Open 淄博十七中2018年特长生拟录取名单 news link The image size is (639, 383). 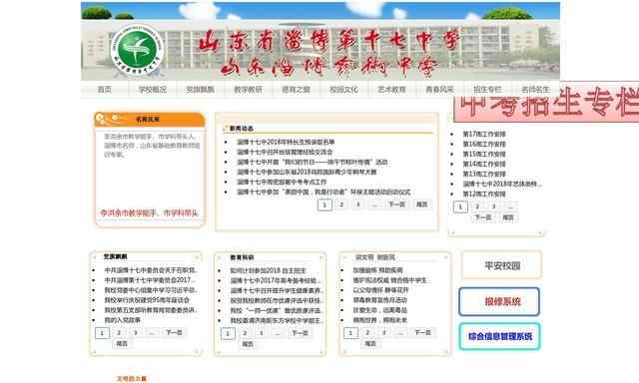(x=286, y=142)
